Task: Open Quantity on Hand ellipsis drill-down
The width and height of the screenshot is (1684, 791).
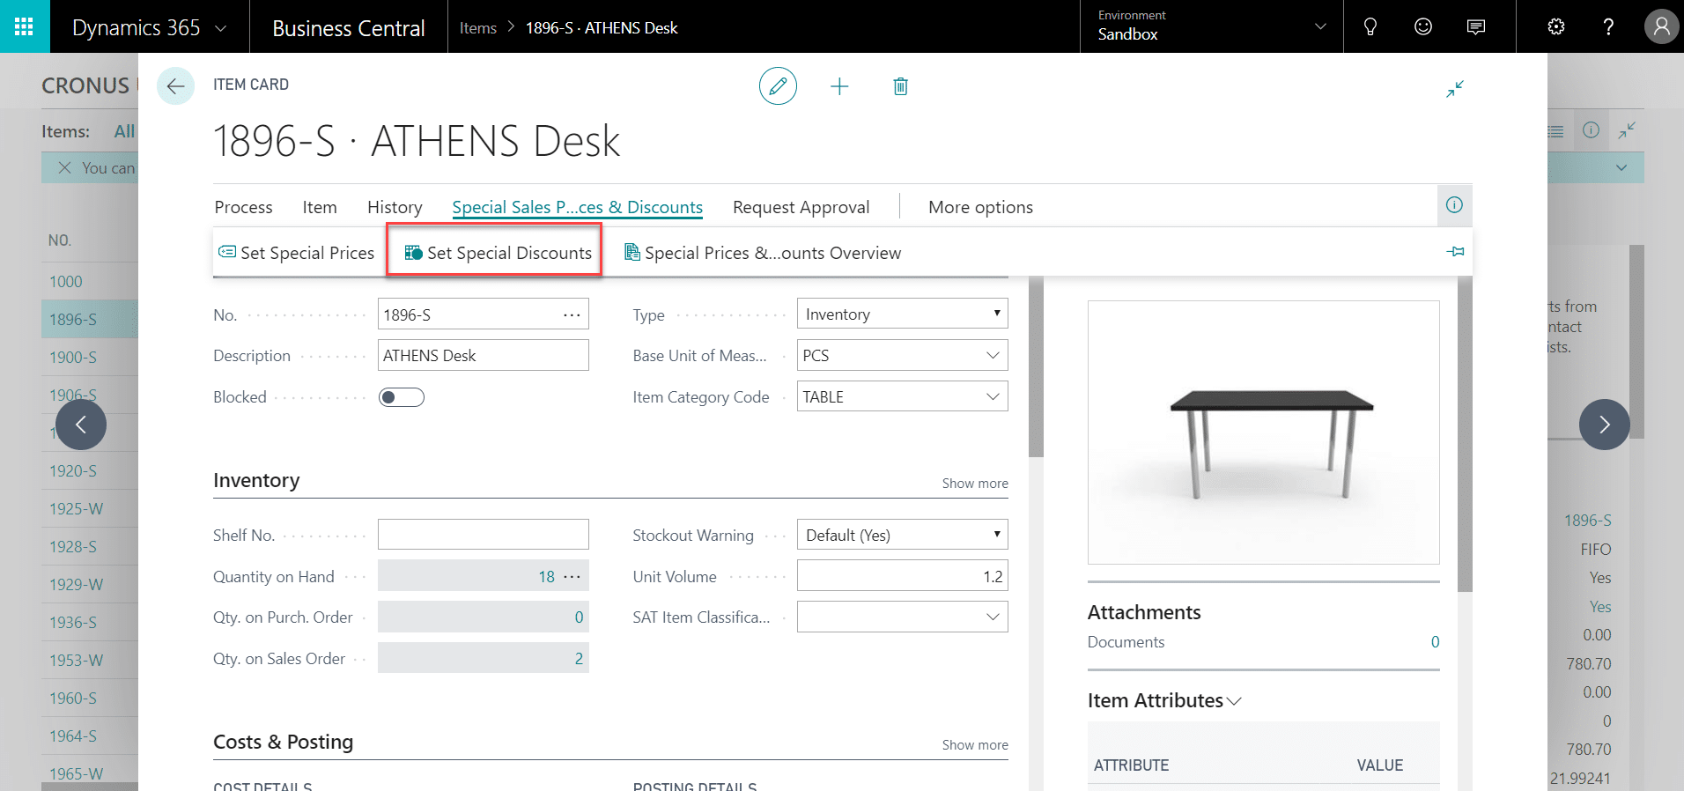Action: pos(572,576)
